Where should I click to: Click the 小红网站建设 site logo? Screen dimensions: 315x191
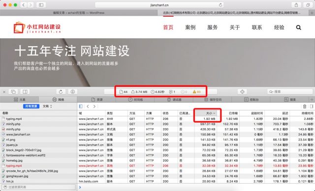[37, 27]
